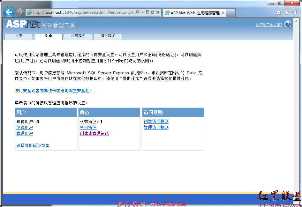Open a new blank browser tab
Image resolution: width=302 pixels, height=207 pixels.
click(231, 13)
